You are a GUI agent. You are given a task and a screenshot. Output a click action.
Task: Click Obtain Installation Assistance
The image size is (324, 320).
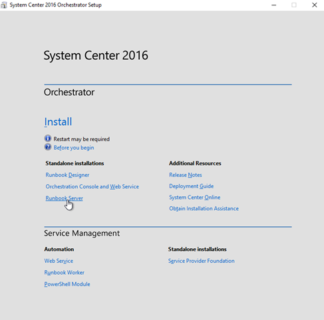(x=204, y=209)
